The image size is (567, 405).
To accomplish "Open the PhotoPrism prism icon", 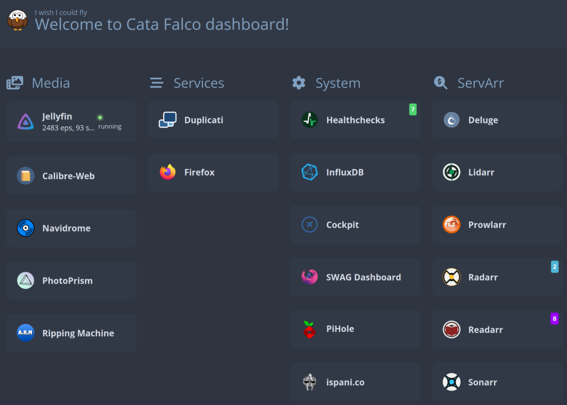I will [x=26, y=281].
